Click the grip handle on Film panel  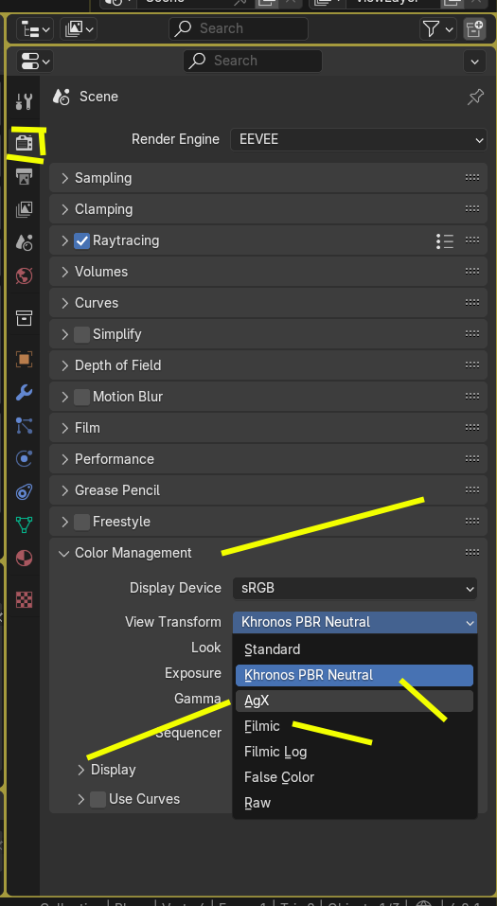pos(472,428)
